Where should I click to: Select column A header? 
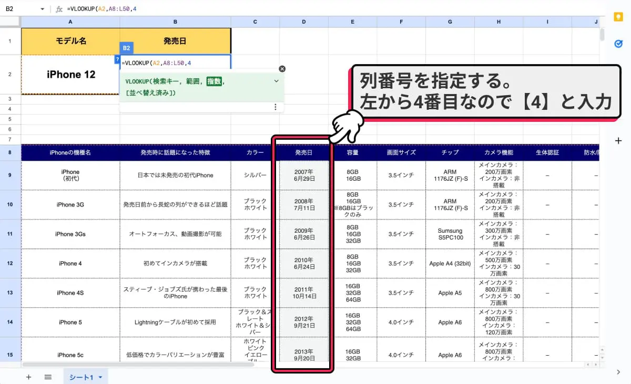[70, 22]
